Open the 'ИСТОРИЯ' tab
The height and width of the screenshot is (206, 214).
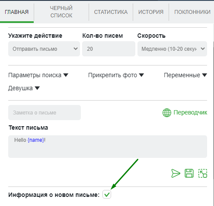(x=151, y=12)
